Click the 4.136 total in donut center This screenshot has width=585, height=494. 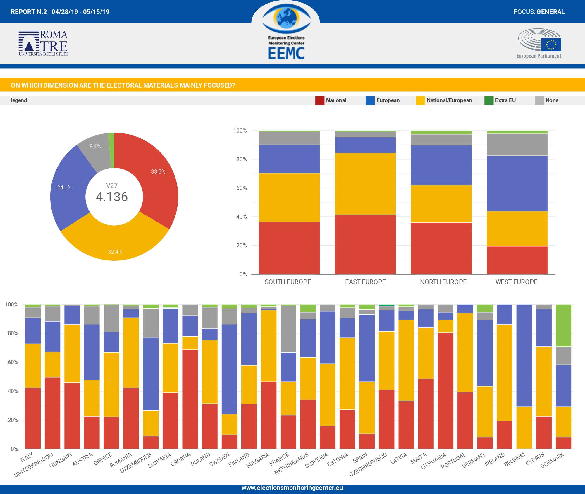click(x=112, y=197)
